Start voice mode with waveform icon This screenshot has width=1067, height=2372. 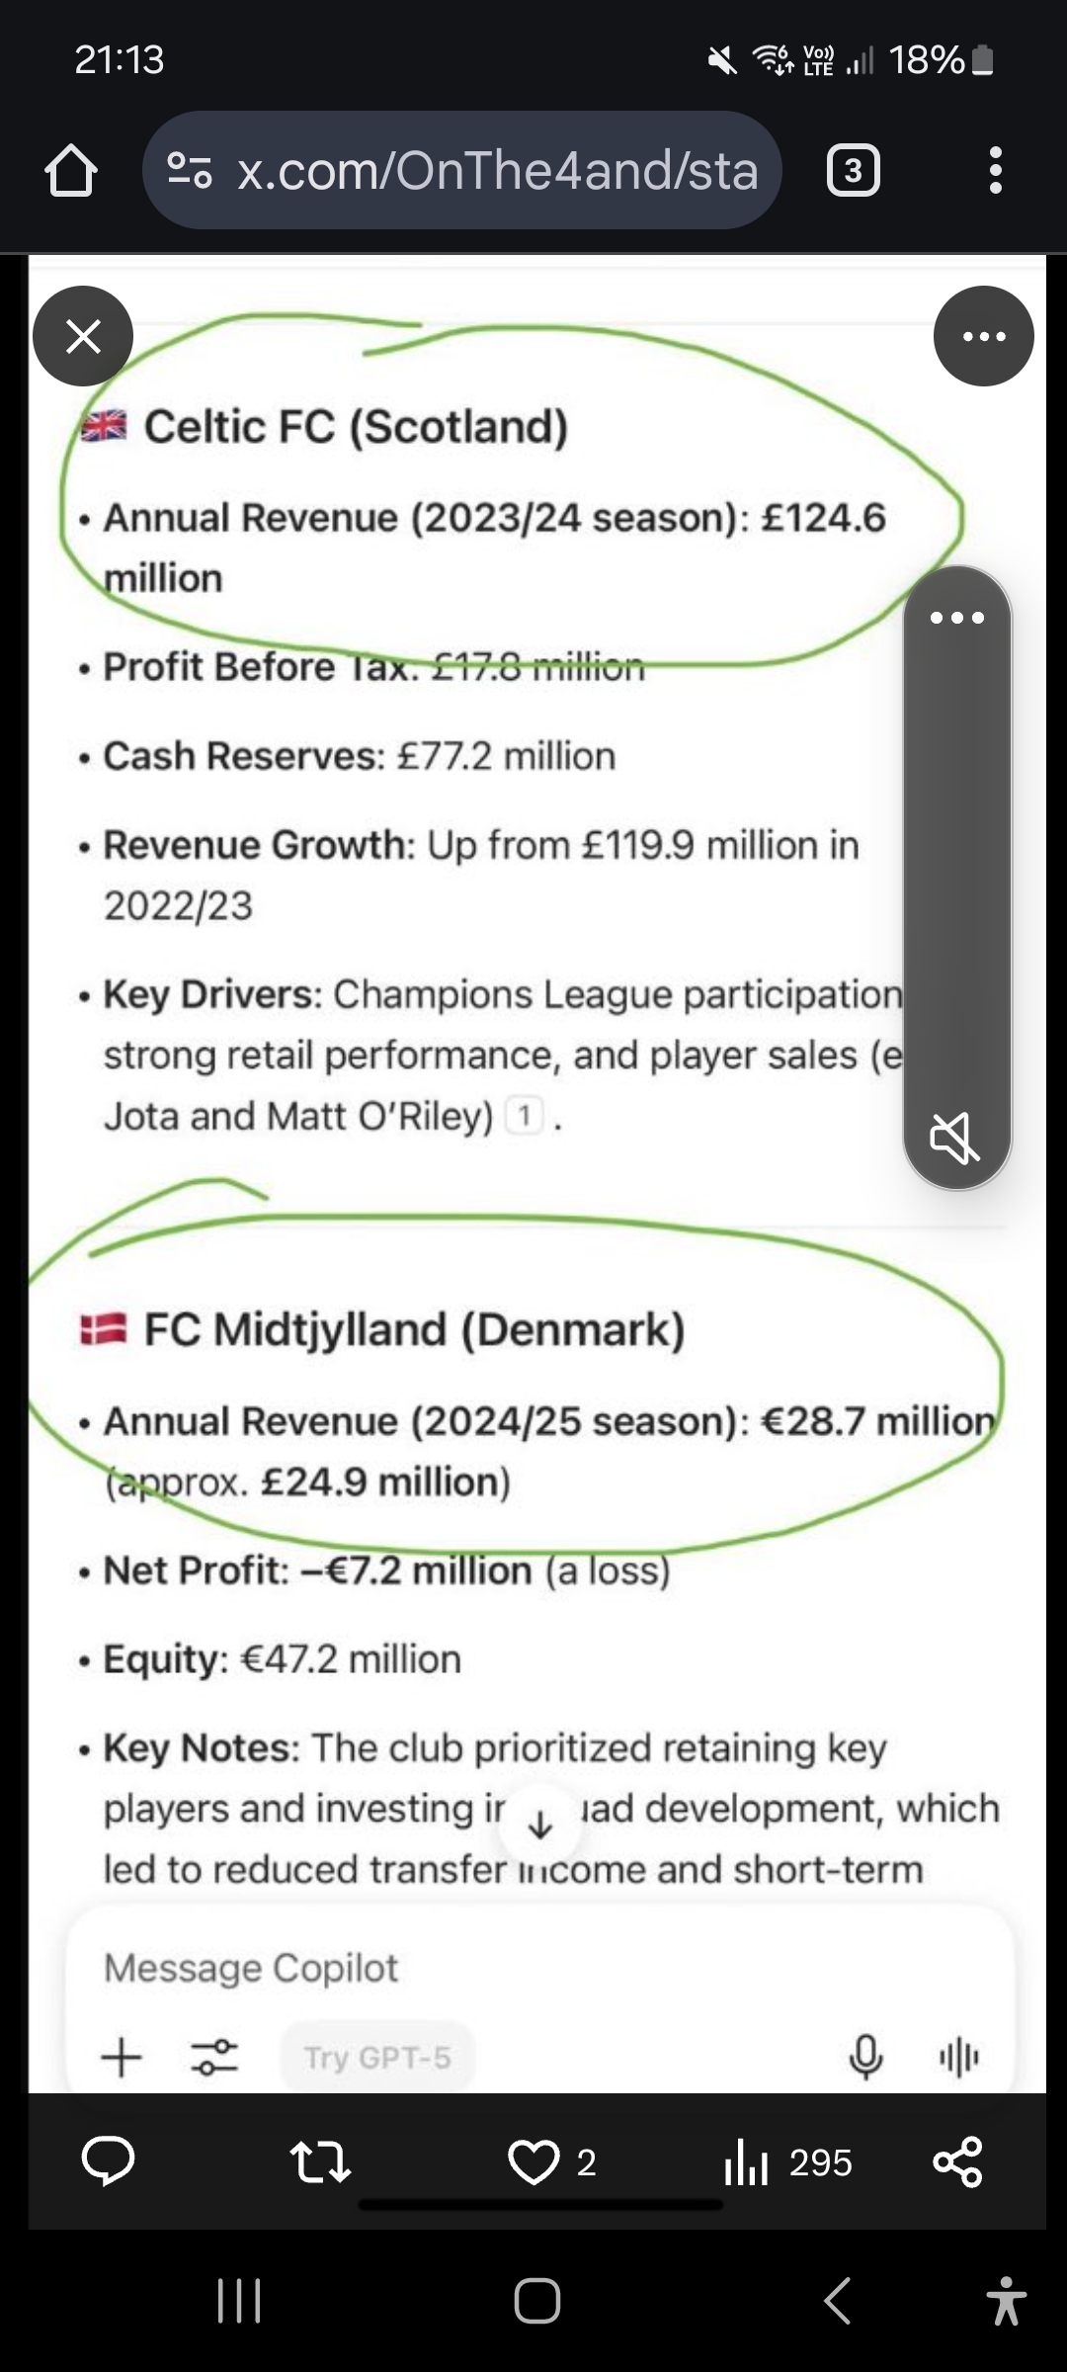pyautogui.click(x=958, y=2058)
